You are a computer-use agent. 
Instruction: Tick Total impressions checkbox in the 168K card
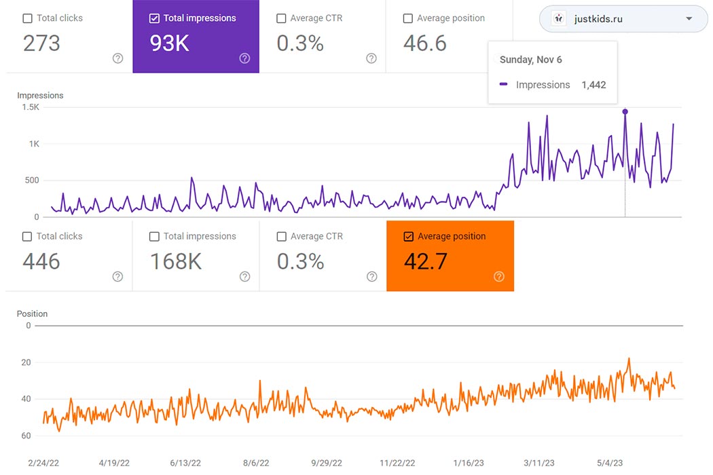pyautogui.click(x=154, y=237)
